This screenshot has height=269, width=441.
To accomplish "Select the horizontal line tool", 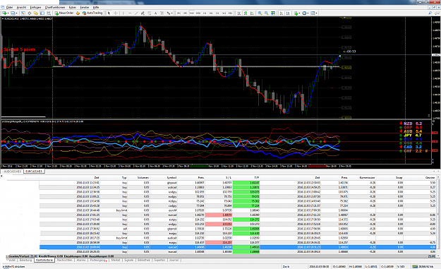I will point(130,13).
